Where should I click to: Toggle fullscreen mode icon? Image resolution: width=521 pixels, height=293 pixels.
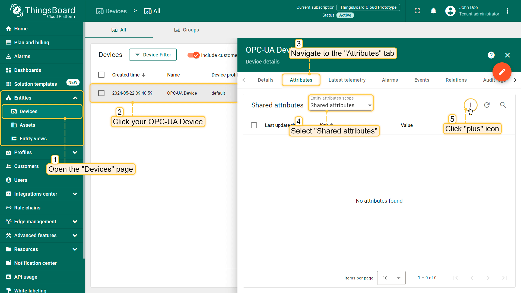tap(417, 11)
